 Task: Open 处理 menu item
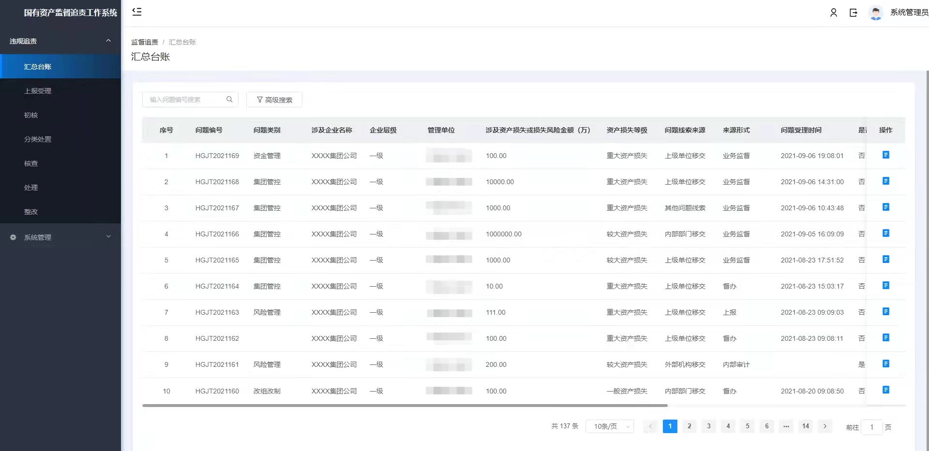click(x=60, y=188)
